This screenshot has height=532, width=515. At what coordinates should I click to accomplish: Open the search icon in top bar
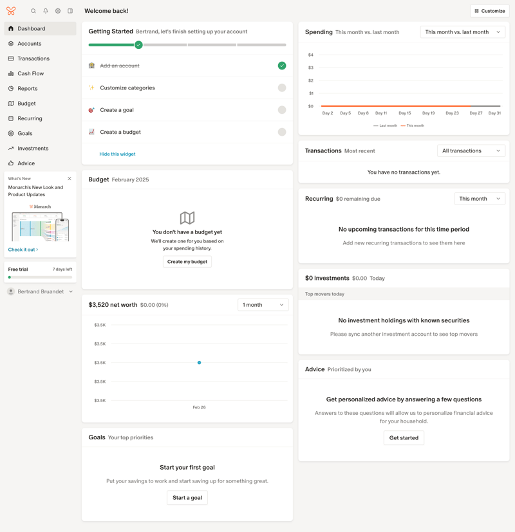(33, 11)
